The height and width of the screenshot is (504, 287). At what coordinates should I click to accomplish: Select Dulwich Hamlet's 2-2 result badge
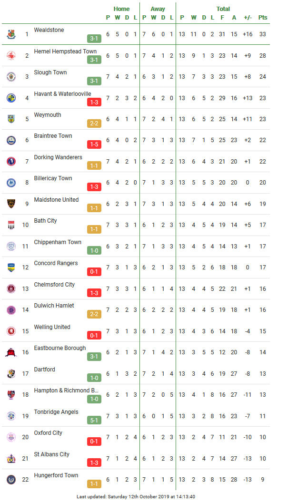point(94,314)
